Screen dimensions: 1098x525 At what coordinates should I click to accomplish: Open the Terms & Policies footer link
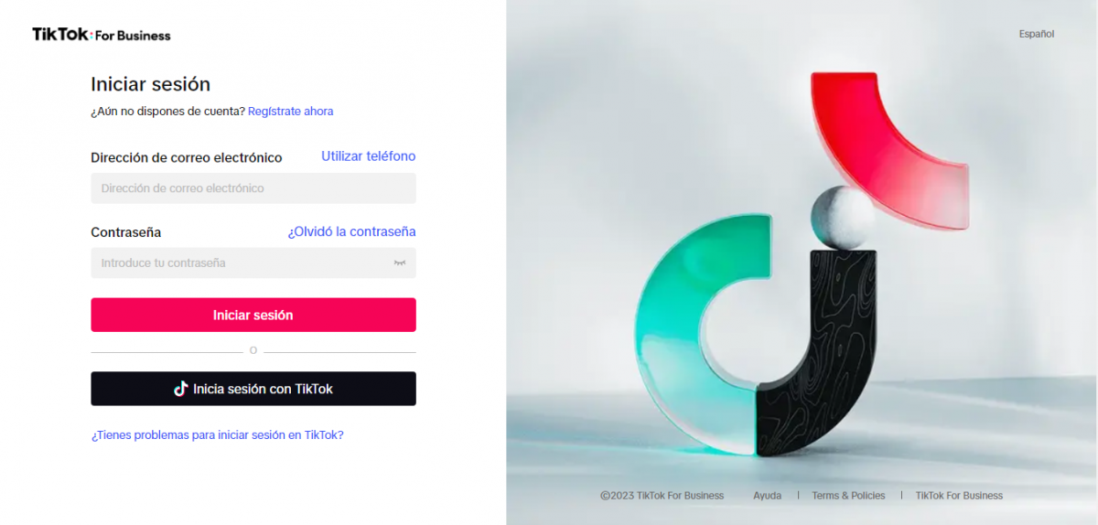[849, 496]
